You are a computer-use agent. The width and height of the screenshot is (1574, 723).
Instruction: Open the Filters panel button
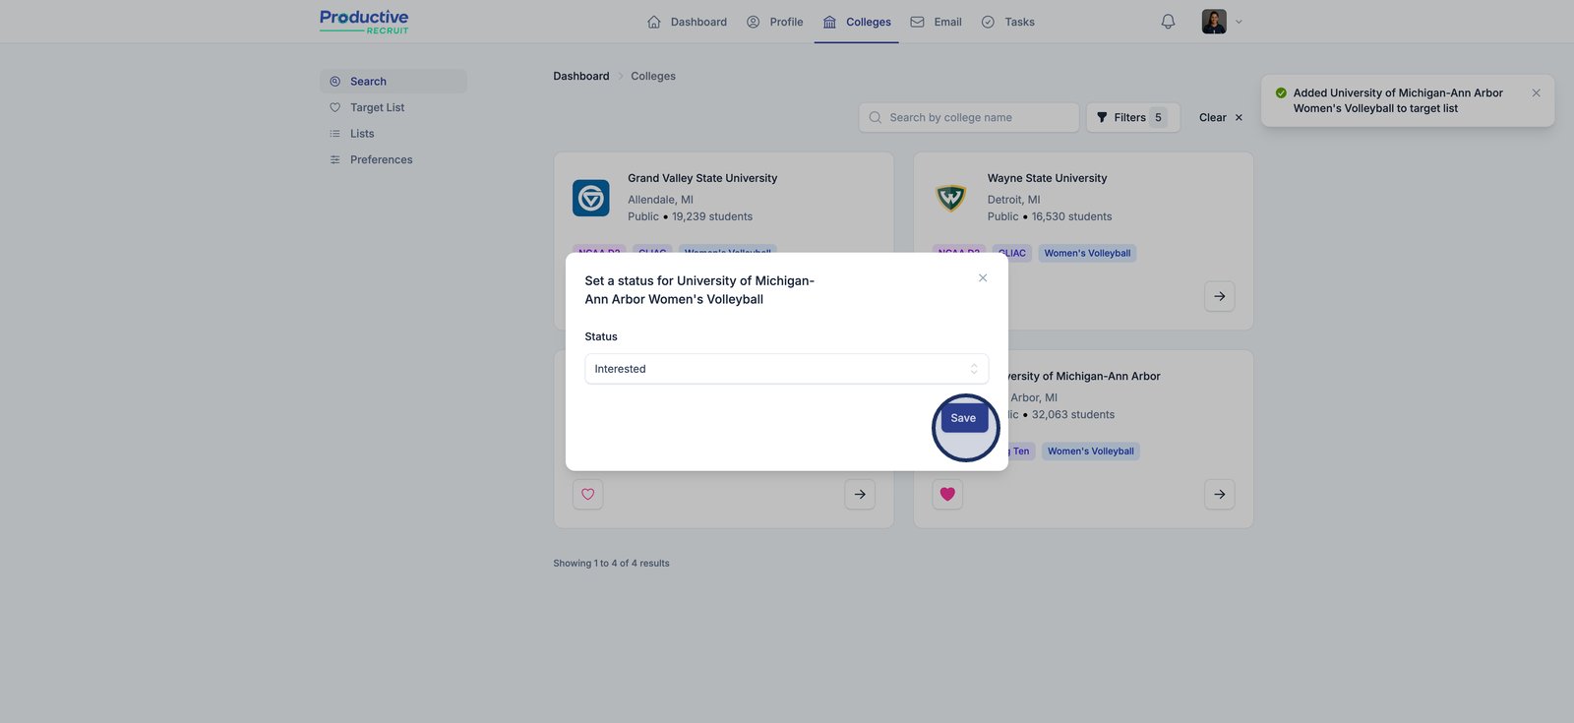click(1131, 117)
